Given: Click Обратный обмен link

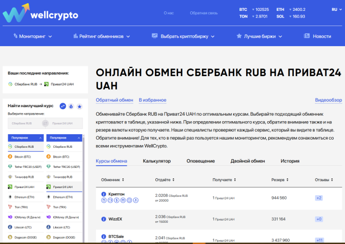Looking at the screenshot, I should 115,100.
